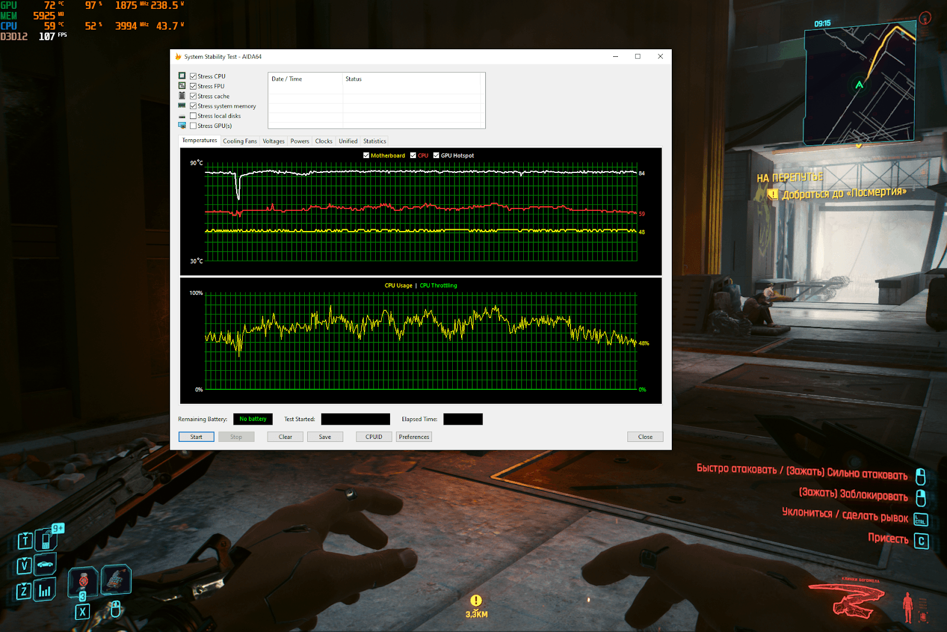This screenshot has height=632, width=947.
Task: Click the mouse icon beside block hint
Action: coord(921,498)
